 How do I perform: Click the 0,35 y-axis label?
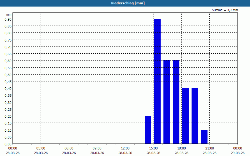pyautogui.click(x=8, y=95)
